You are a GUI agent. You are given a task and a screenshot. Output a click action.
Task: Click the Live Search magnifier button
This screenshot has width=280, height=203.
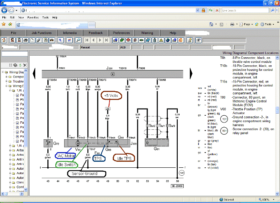coord(272,10)
